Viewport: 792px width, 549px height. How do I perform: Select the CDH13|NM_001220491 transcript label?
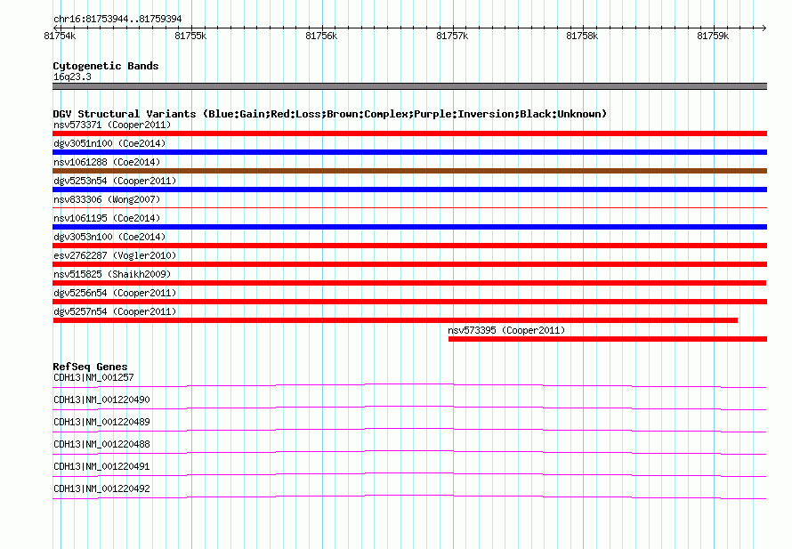(101, 466)
